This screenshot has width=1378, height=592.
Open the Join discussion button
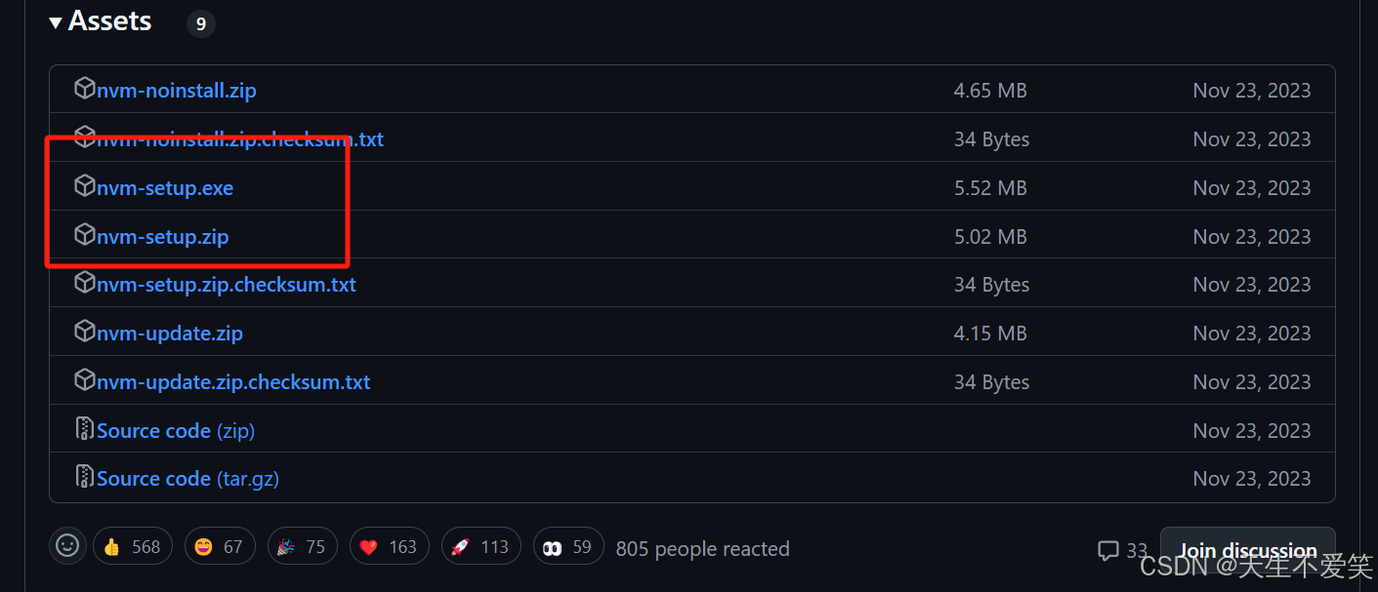pyautogui.click(x=1247, y=551)
